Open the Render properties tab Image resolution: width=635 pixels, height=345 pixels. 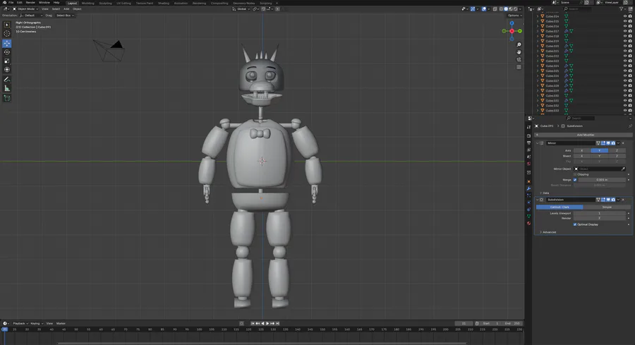pos(529,136)
